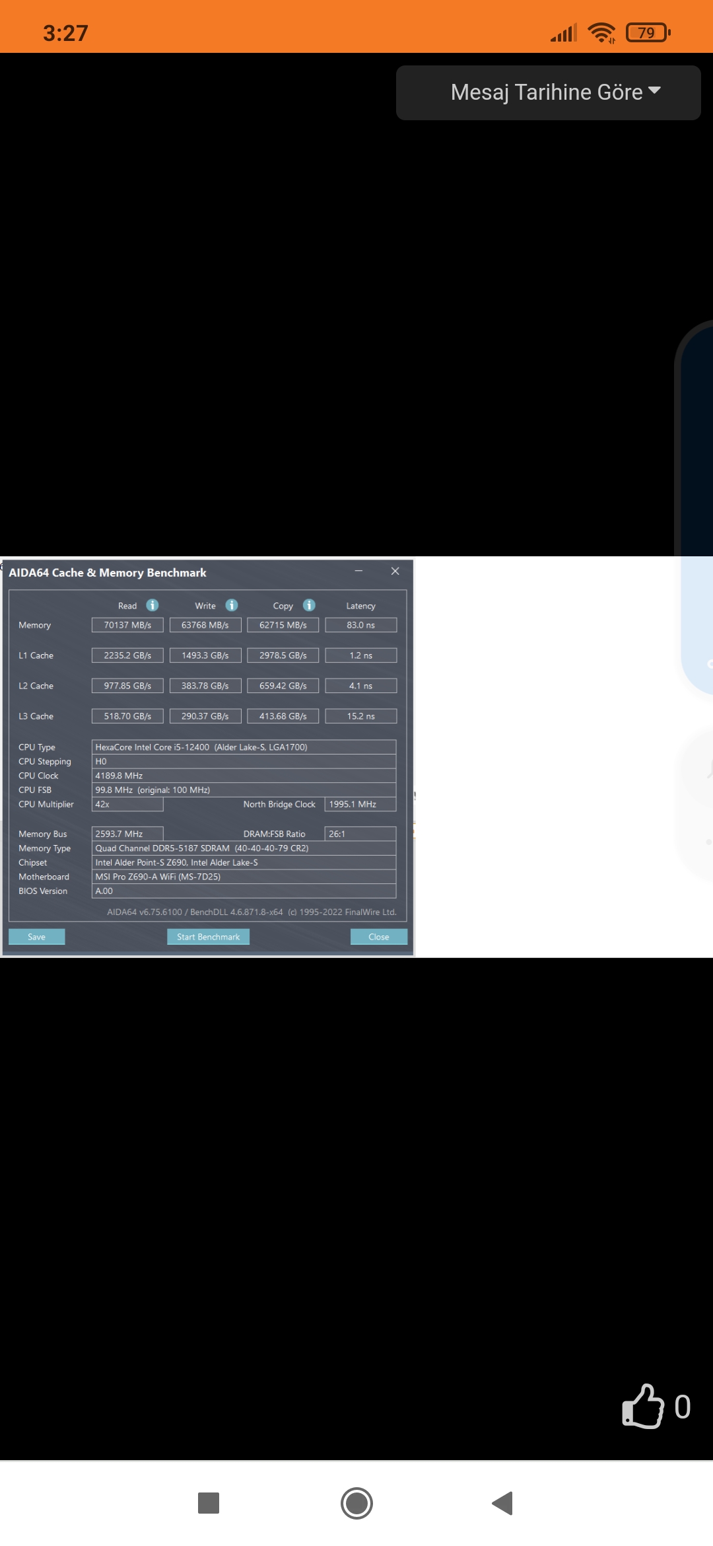Tap the 3:27 clock in status bar

click(65, 33)
